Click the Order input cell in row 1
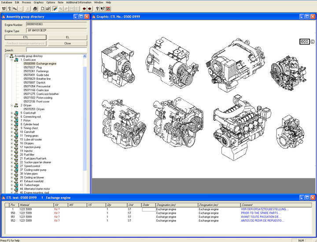The width and height of the screenshot is (317, 242). point(149,210)
